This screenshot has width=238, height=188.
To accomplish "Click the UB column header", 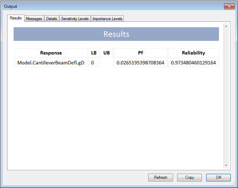I will click(106, 53).
